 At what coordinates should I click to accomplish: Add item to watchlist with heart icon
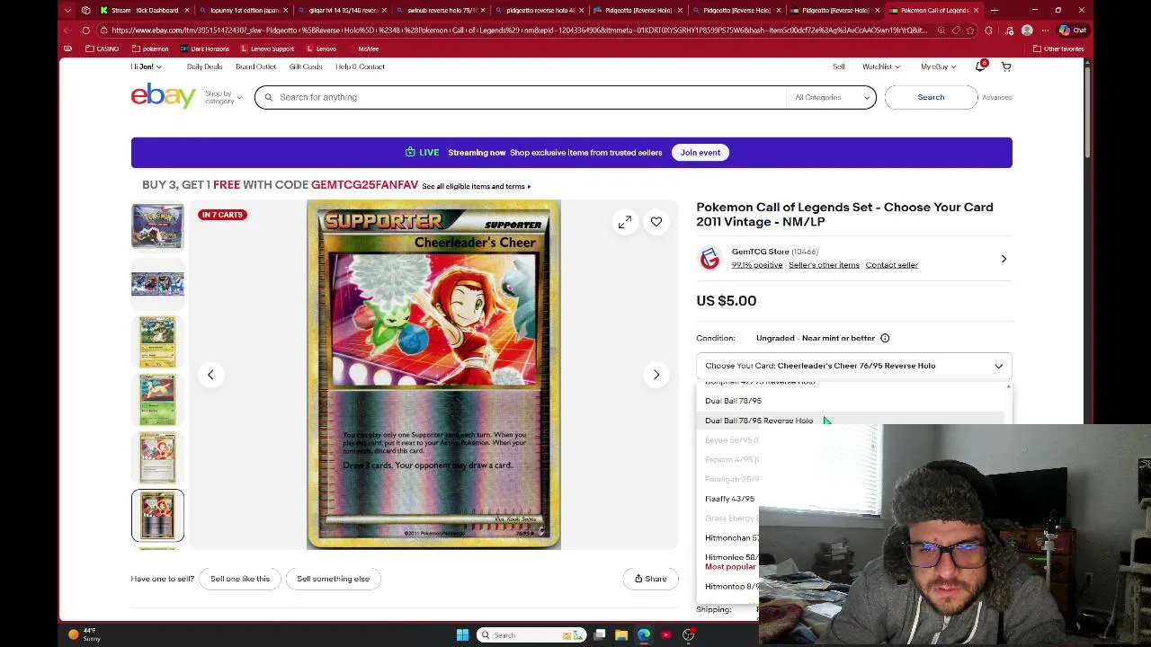point(656,222)
